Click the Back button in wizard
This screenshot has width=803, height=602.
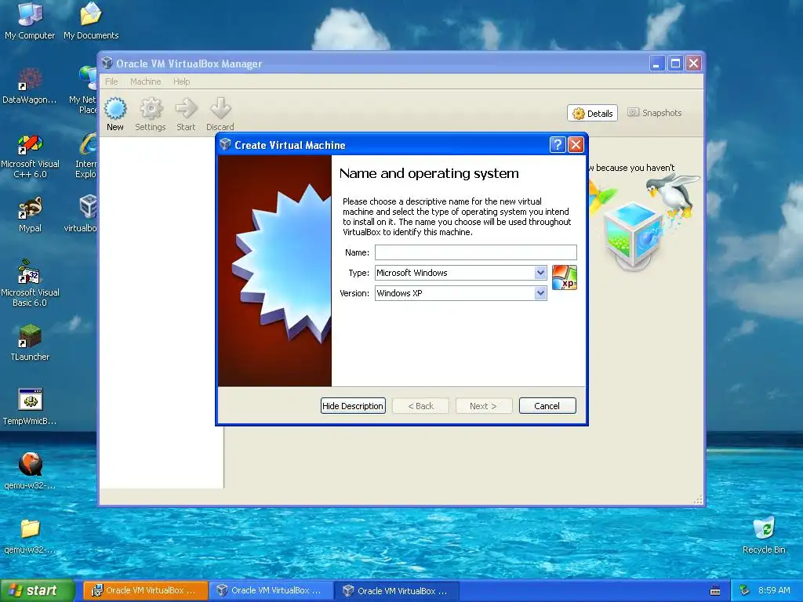tap(420, 406)
